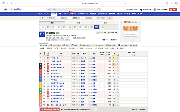Check the My Race registration checkbox

pos(131,110)
